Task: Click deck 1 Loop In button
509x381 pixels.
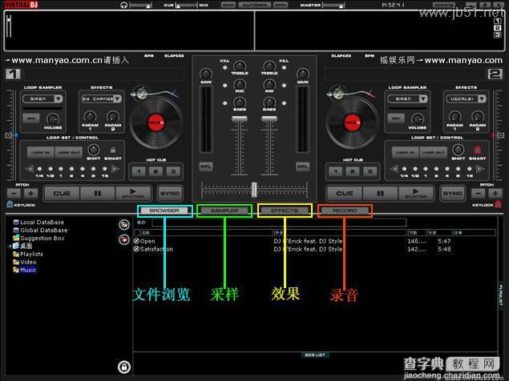Action: (x=41, y=152)
